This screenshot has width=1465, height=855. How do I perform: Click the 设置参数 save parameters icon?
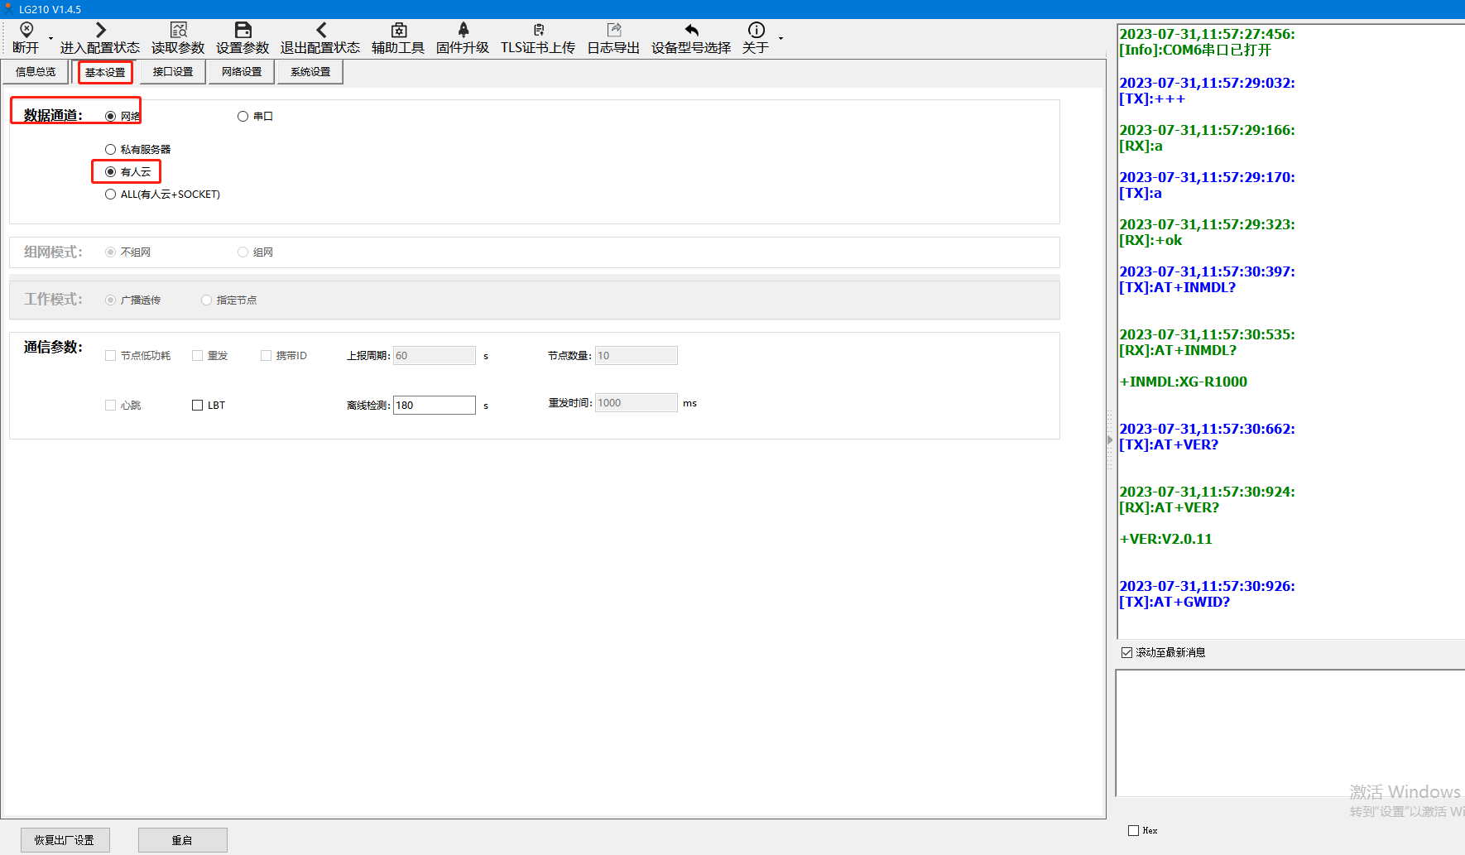pyautogui.click(x=243, y=31)
